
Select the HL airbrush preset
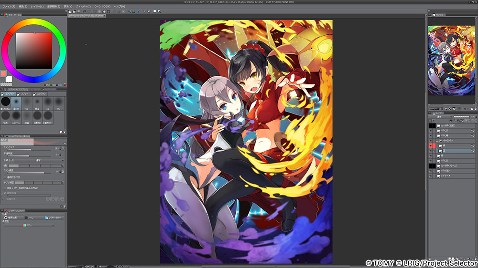point(58,104)
